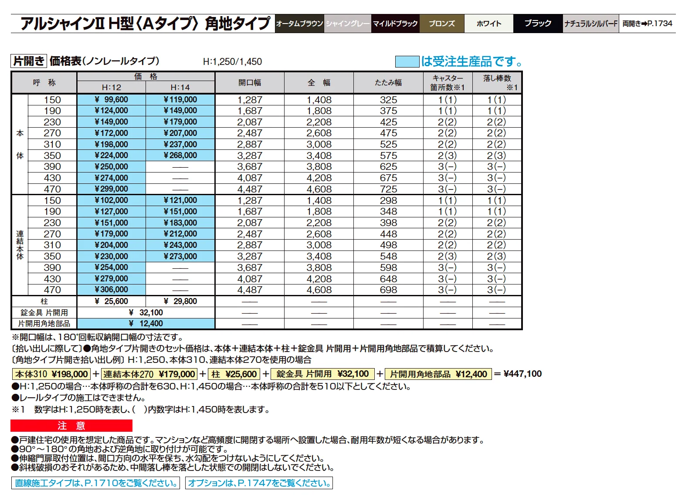Click the ¥119,000 price cell
685x501 pixels.
[180, 100]
